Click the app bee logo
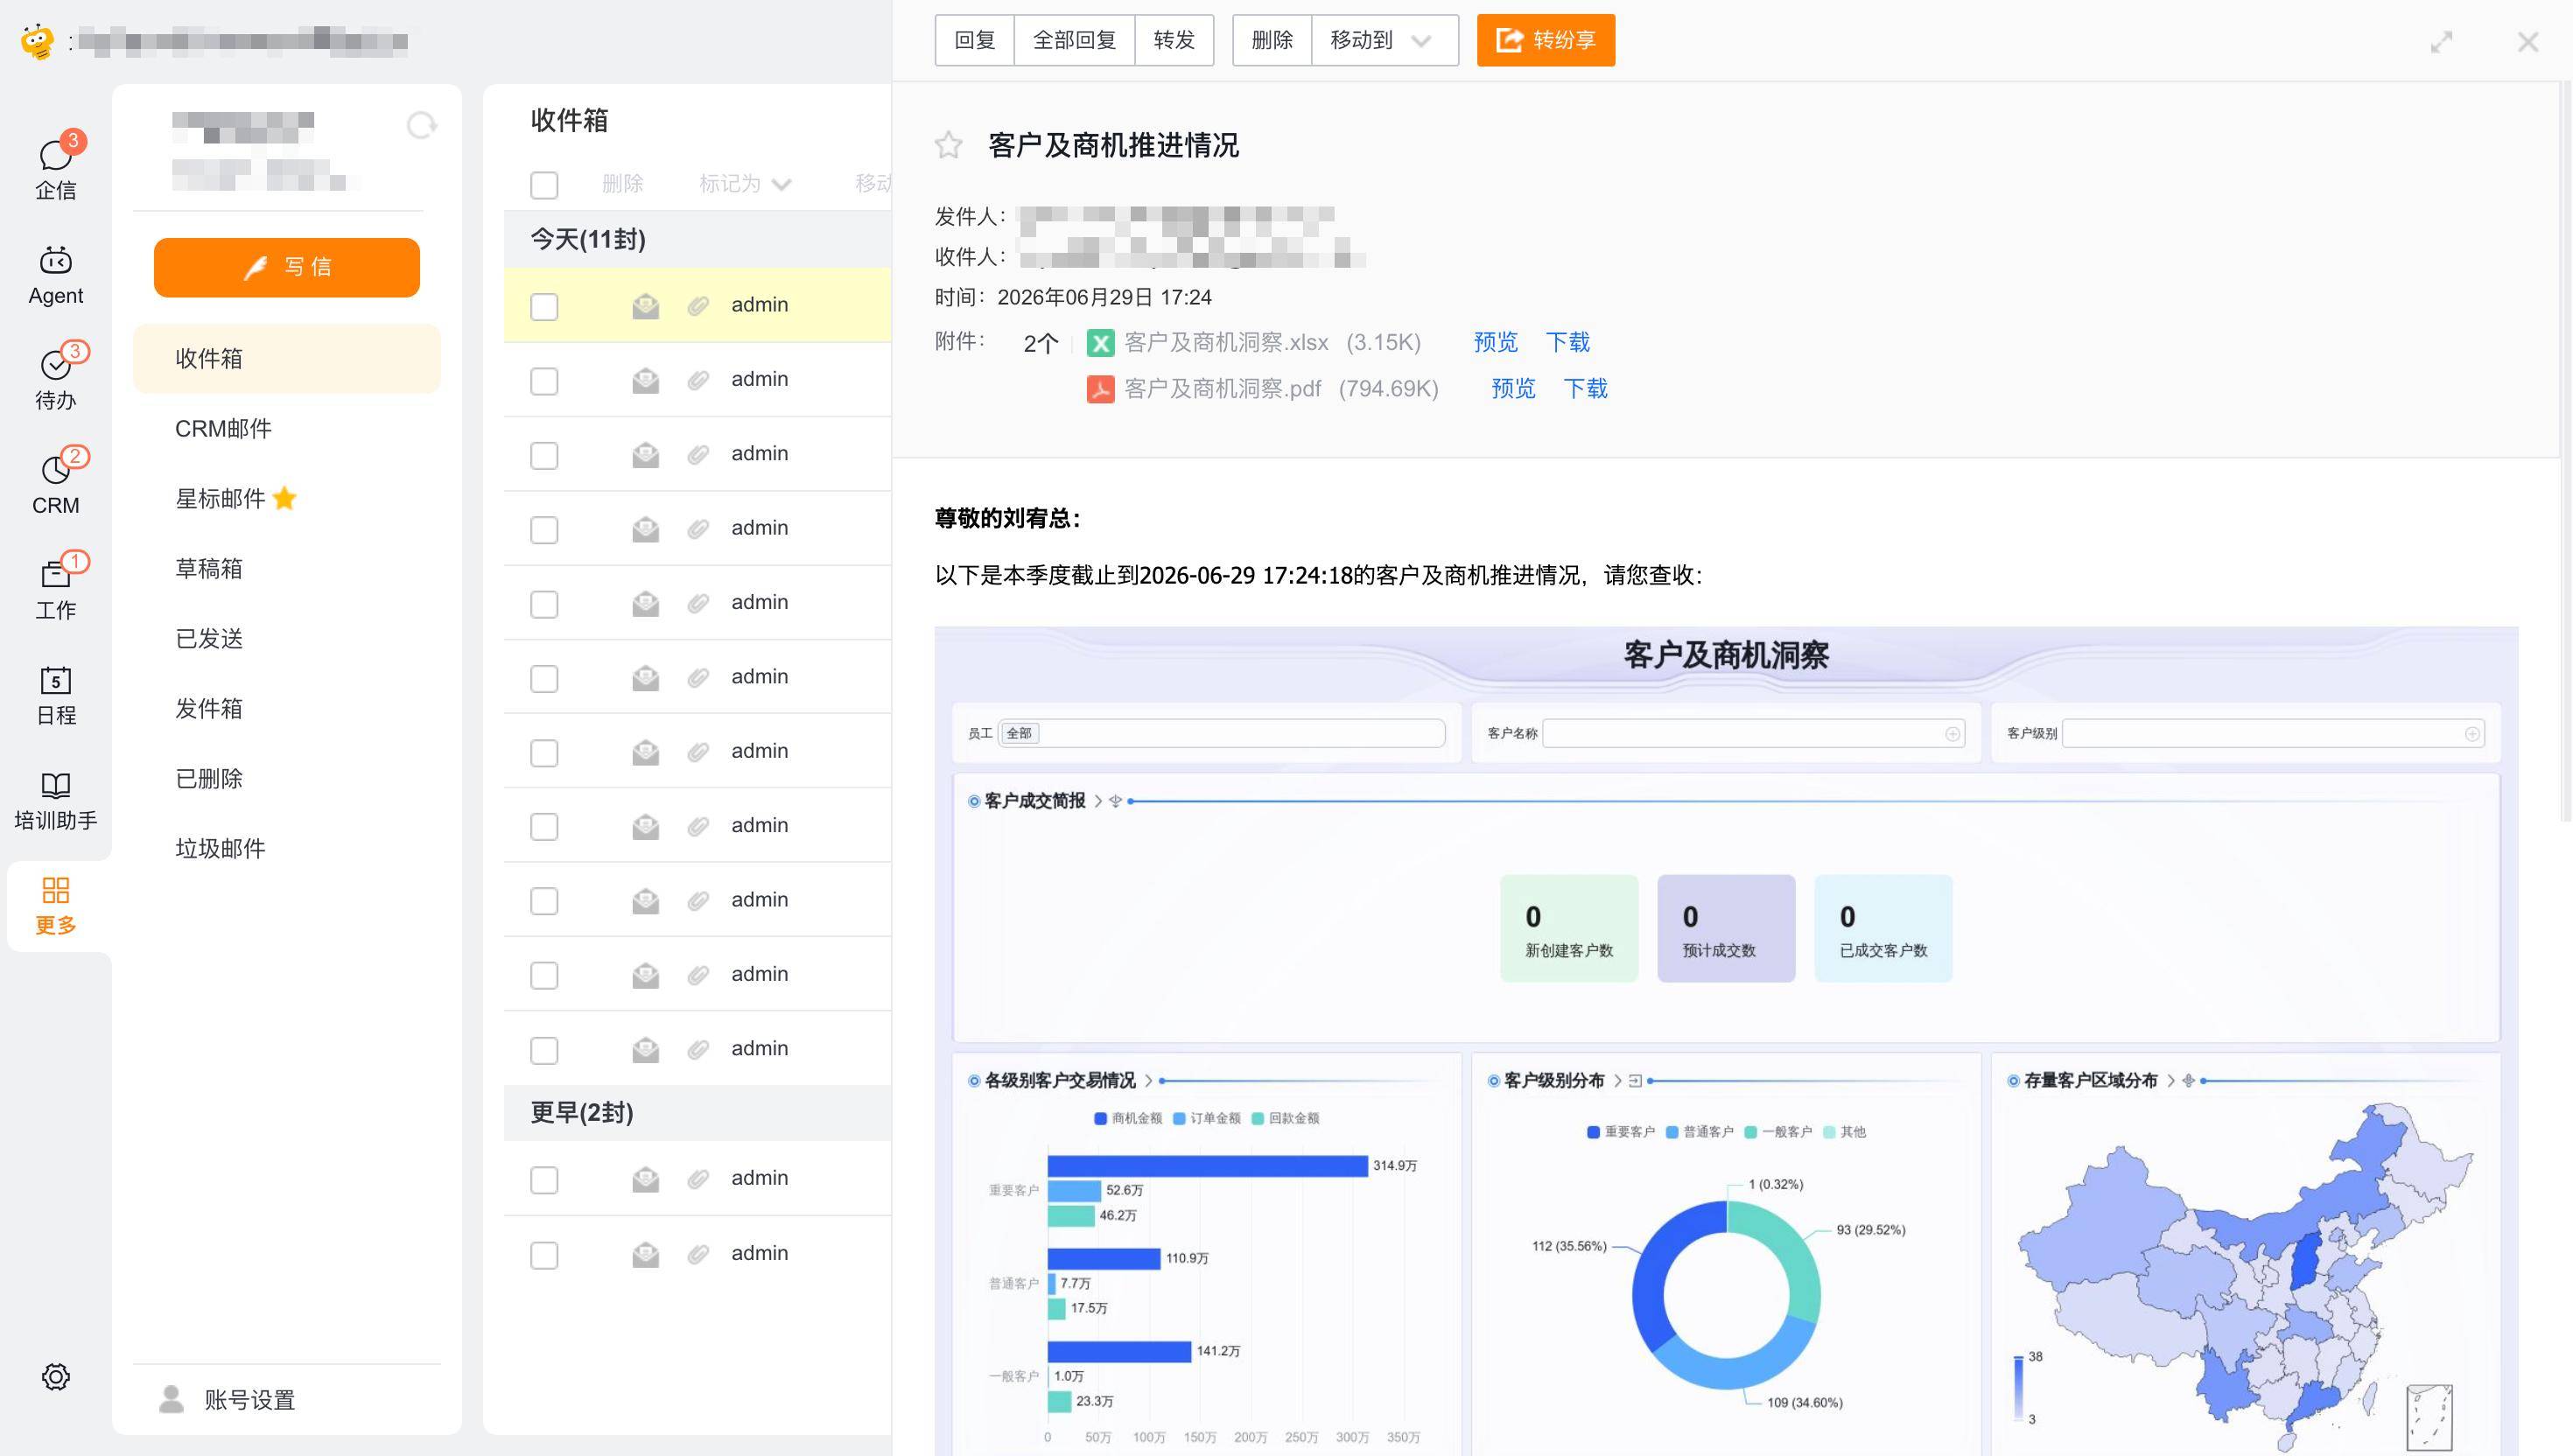Screen dimensions: 2573x1456 [x=37, y=41]
